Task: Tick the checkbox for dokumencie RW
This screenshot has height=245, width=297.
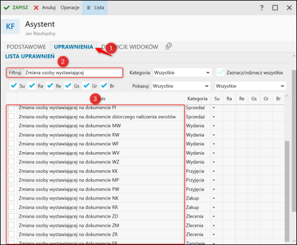Action: pyautogui.click(x=12, y=135)
